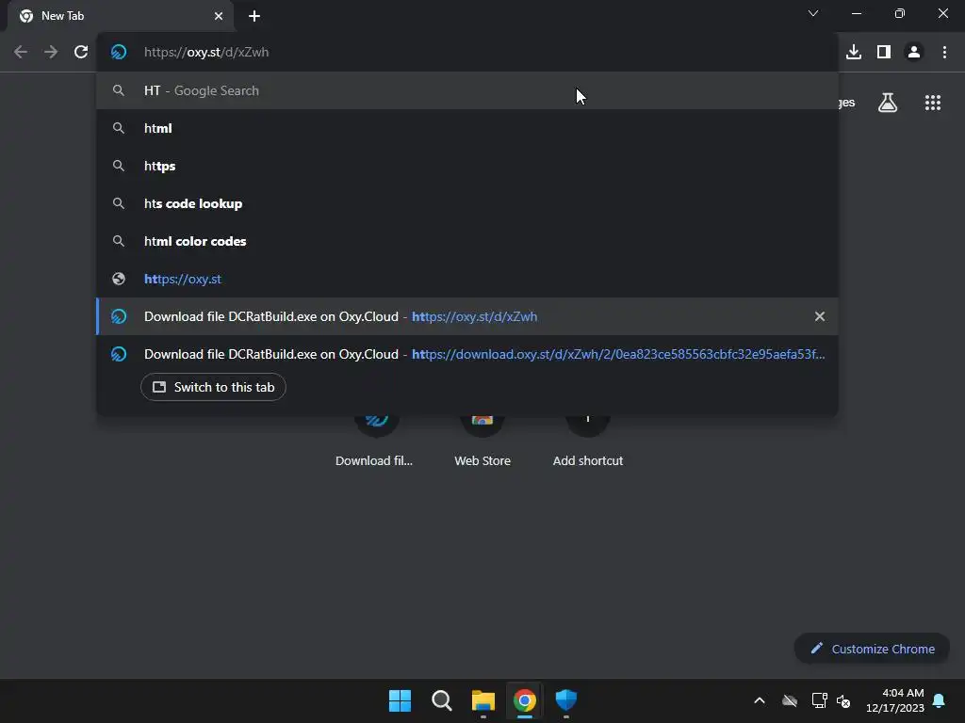
Task: Open the Web Store shortcut
Action: coord(482,440)
